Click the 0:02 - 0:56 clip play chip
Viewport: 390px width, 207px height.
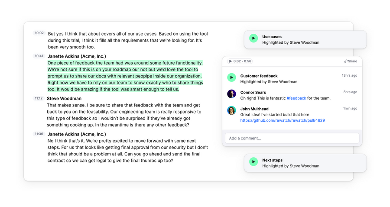(240, 61)
